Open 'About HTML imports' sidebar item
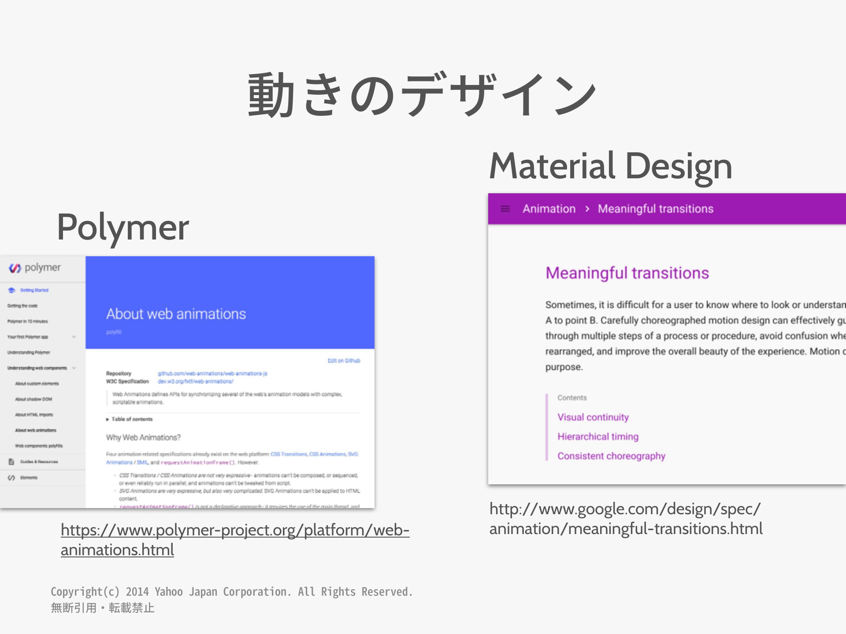The image size is (846, 634). [x=34, y=415]
